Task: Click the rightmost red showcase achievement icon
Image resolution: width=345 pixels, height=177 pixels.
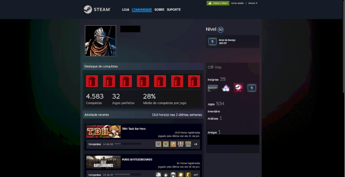Action: coord(194,81)
